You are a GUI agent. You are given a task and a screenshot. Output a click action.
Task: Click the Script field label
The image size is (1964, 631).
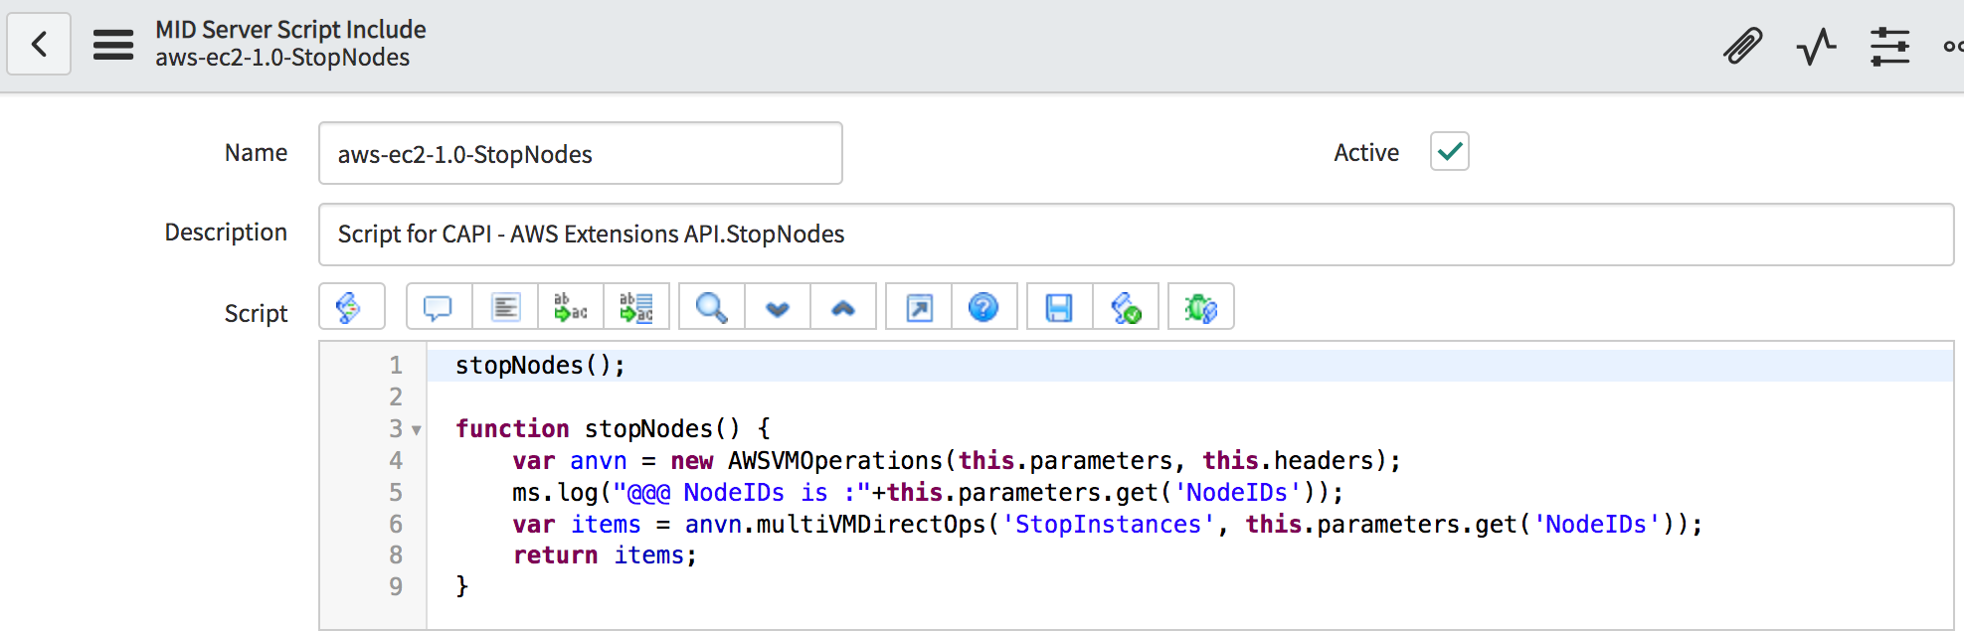click(x=256, y=314)
